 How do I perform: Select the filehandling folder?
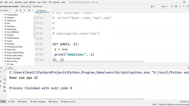(12, 29)
